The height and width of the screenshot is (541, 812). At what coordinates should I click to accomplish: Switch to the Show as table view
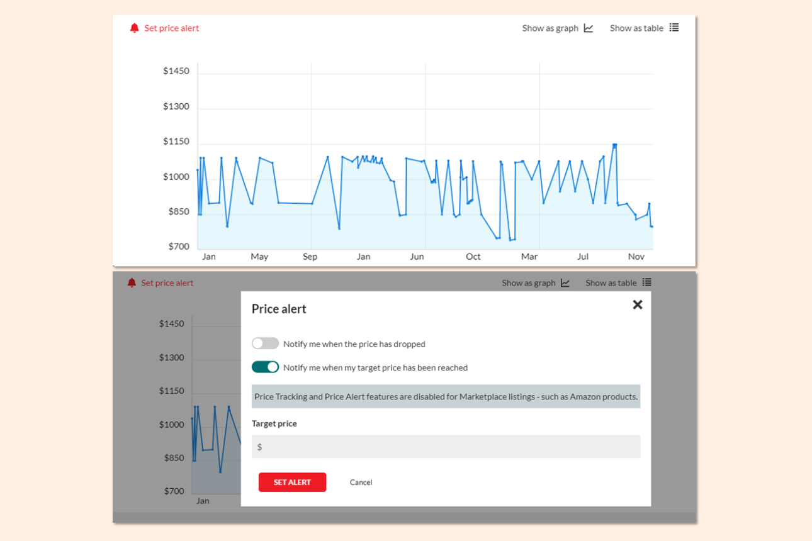click(x=636, y=28)
